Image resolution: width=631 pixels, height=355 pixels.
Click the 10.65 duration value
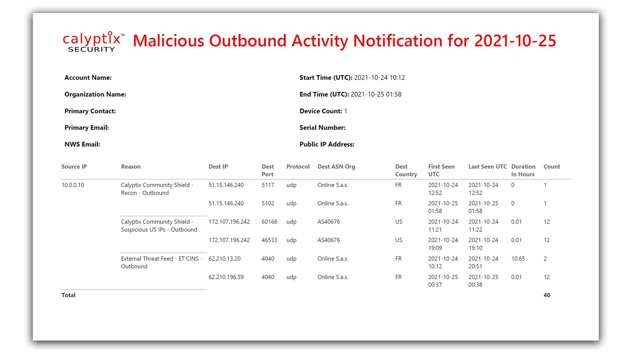tap(518, 259)
